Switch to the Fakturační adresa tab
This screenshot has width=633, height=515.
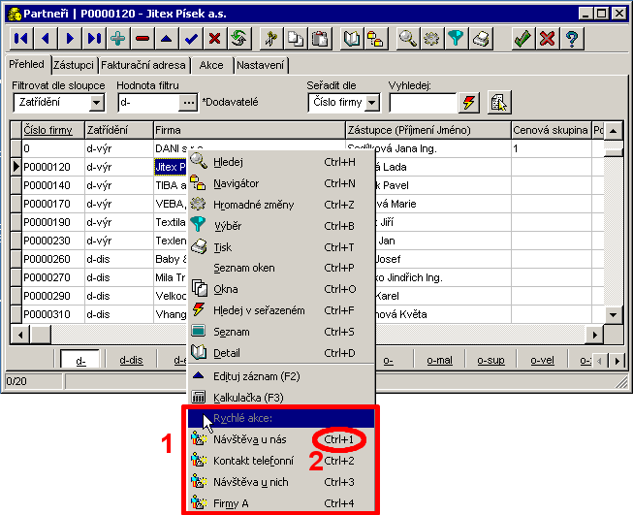(x=143, y=65)
